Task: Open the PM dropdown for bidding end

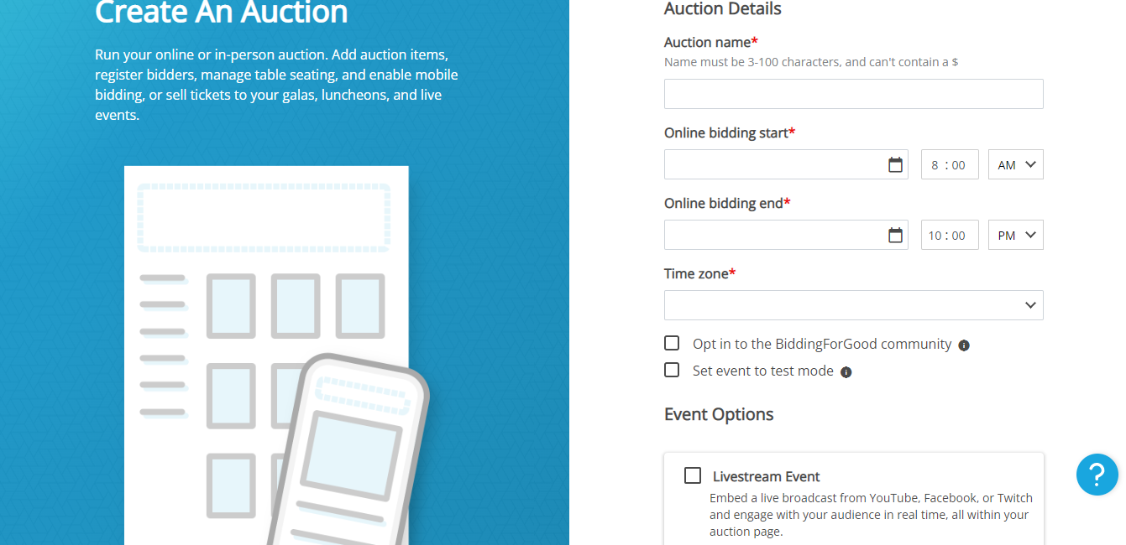Action: [1016, 235]
